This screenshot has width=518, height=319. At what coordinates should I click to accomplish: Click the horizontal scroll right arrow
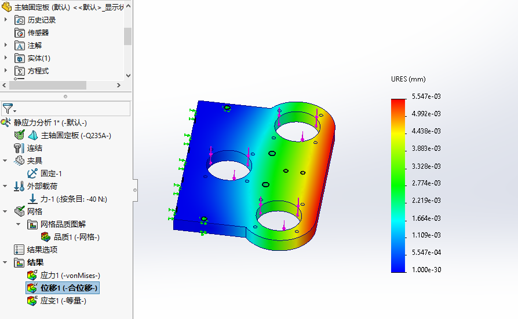point(119,85)
